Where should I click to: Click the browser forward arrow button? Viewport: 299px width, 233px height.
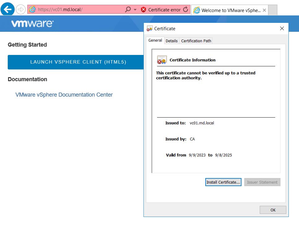(20, 9)
